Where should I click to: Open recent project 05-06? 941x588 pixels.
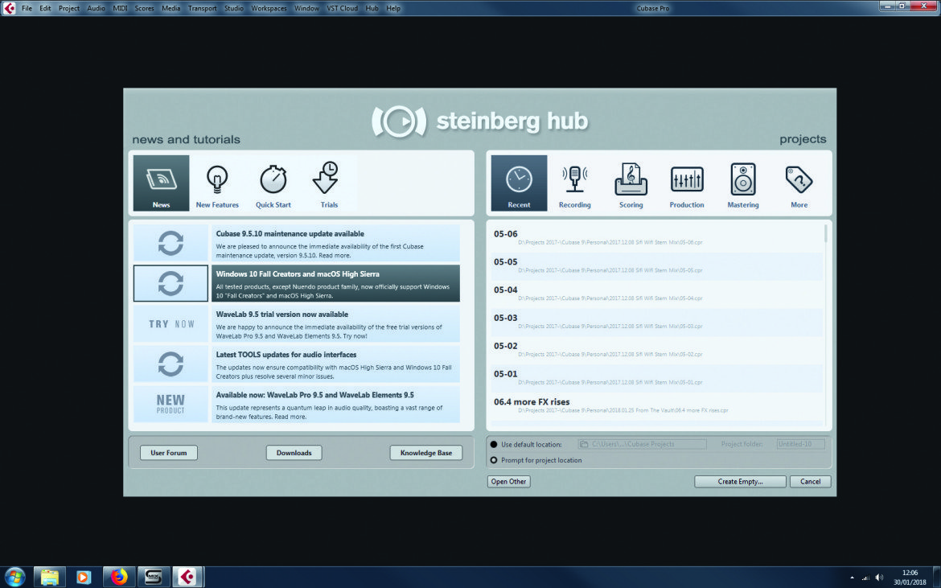(656, 237)
